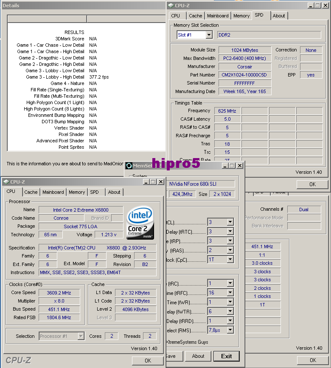The height and width of the screenshot is (368, 331).
Task: Click the Voltage 1.213 v value
Action: 109,235
